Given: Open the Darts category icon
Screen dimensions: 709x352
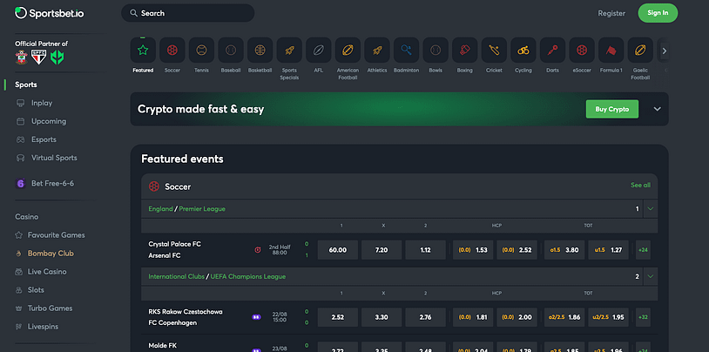Looking at the screenshot, I should tap(552, 51).
